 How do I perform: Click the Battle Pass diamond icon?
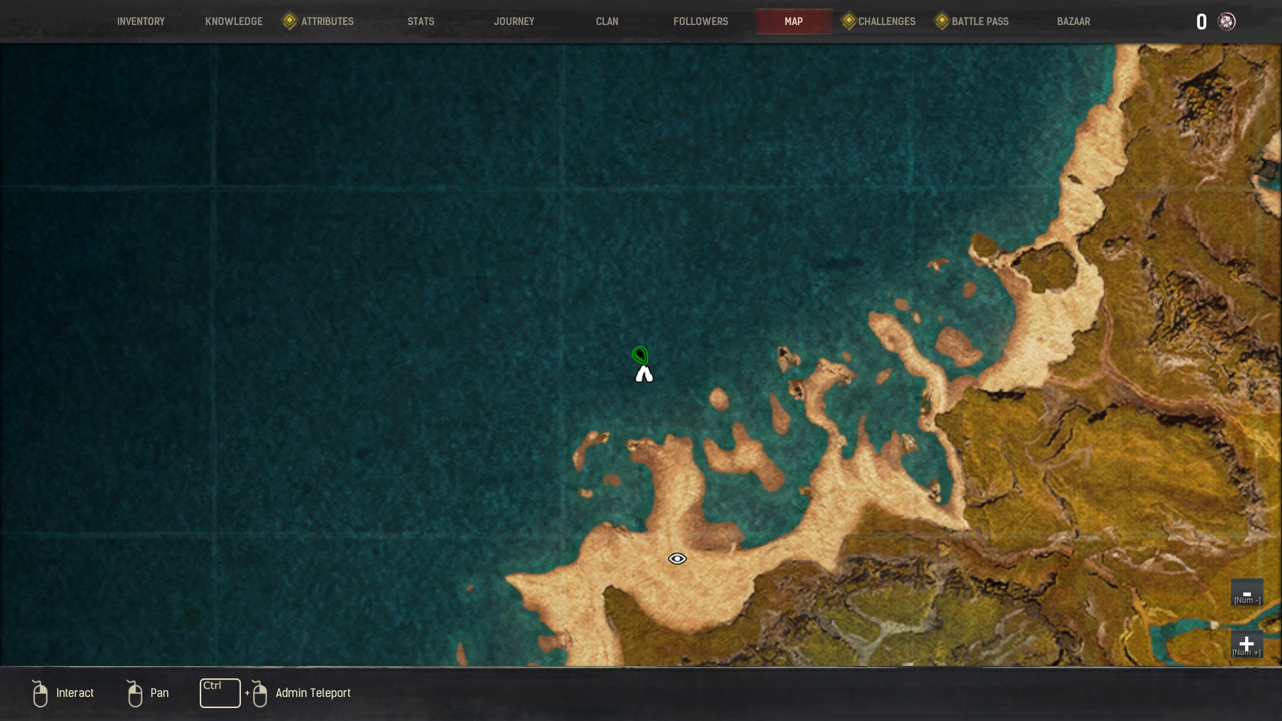(941, 21)
